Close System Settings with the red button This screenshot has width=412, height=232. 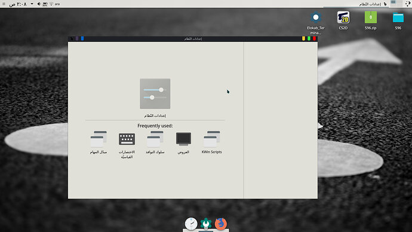314,39
